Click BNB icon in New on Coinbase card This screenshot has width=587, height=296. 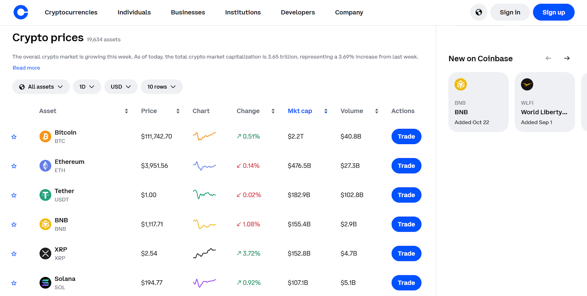click(461, 85)
